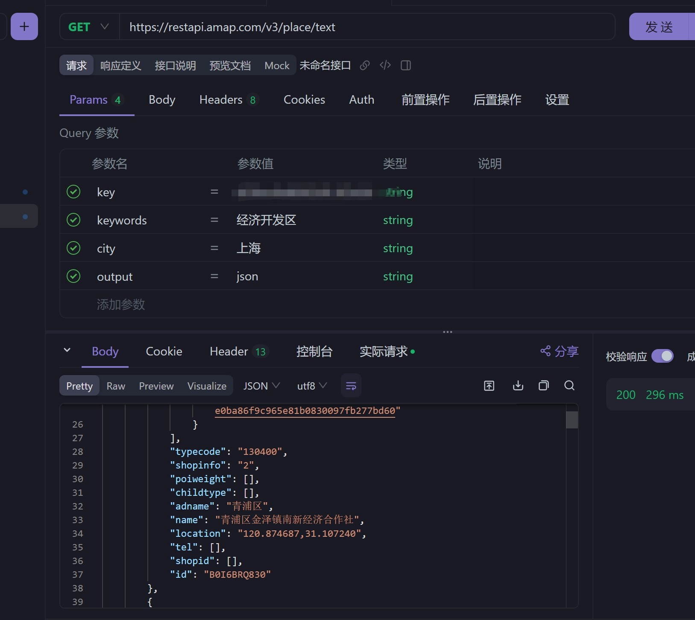Open the generate code icon

pos(385,65)
